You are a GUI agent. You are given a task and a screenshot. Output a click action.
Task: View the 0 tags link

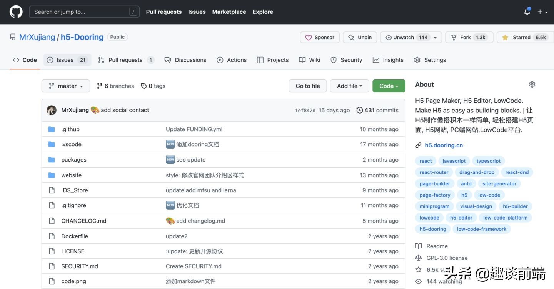pyautogui.click(x=153, y=86)
